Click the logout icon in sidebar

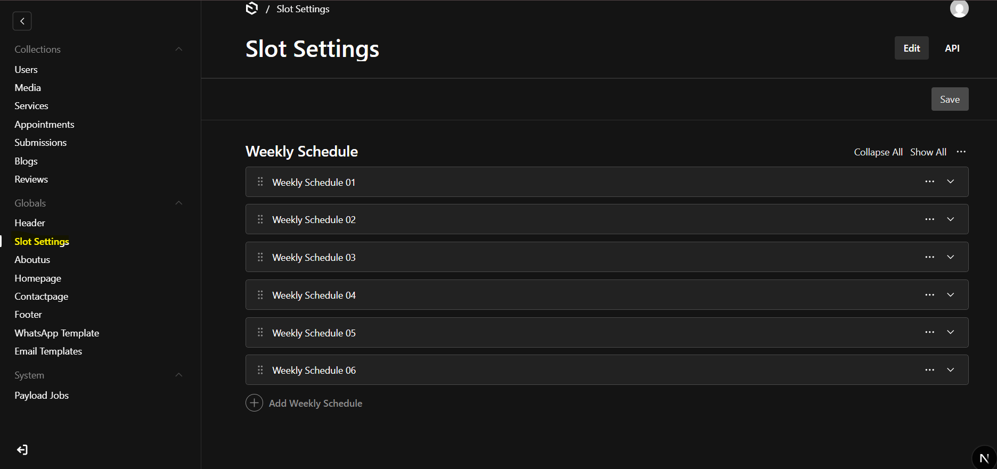(x=22, y=450)
